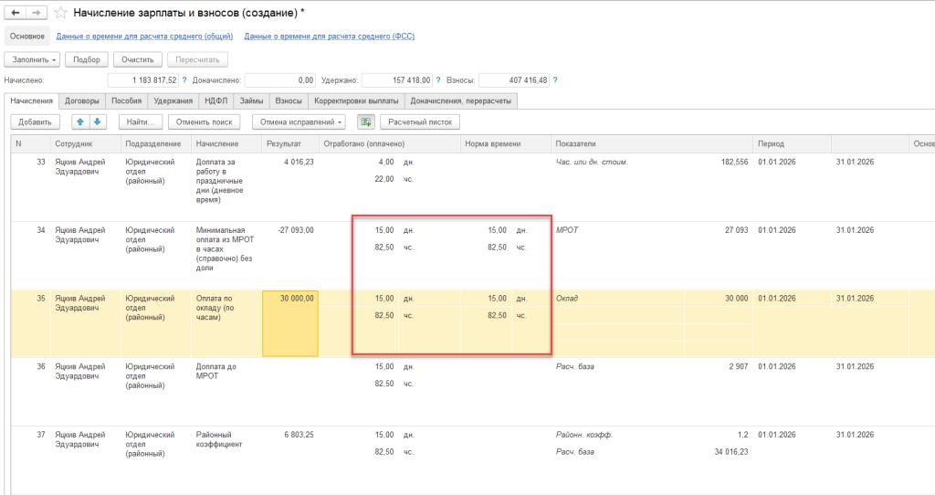935x495 pixels.
Task: Click help question mark next to Взносы
Action: (x=554, y=80)
